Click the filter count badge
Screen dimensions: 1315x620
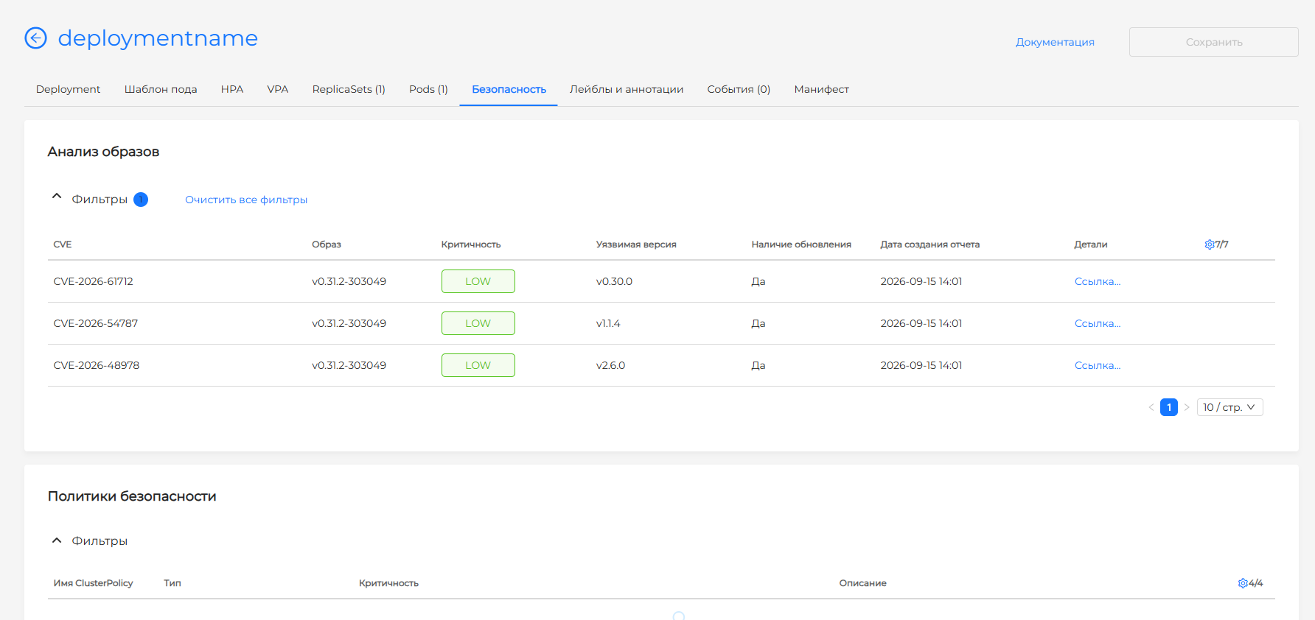[x=141, y=200]
